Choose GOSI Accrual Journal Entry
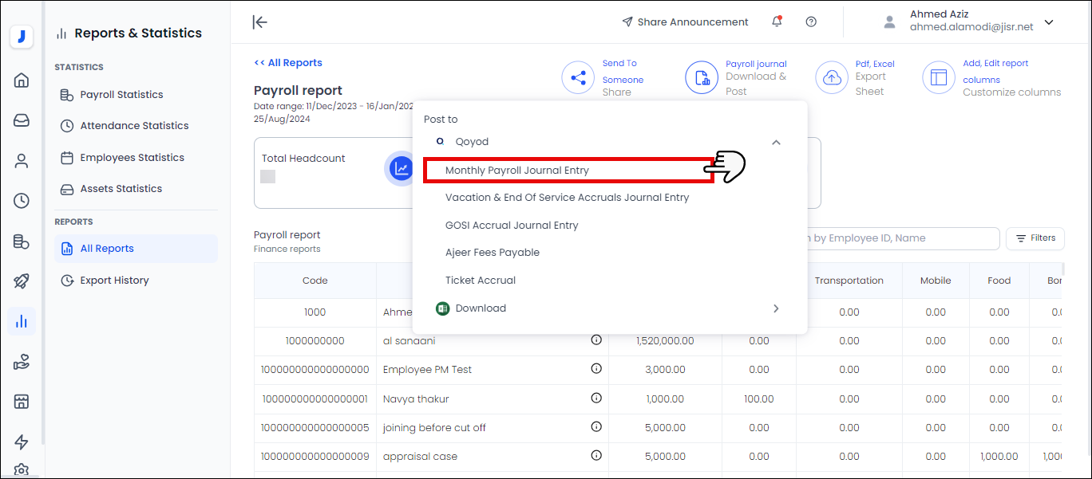 pyautogui.click(x=512, y=225)
